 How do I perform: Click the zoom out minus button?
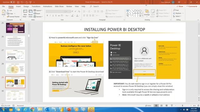[176, 106]
